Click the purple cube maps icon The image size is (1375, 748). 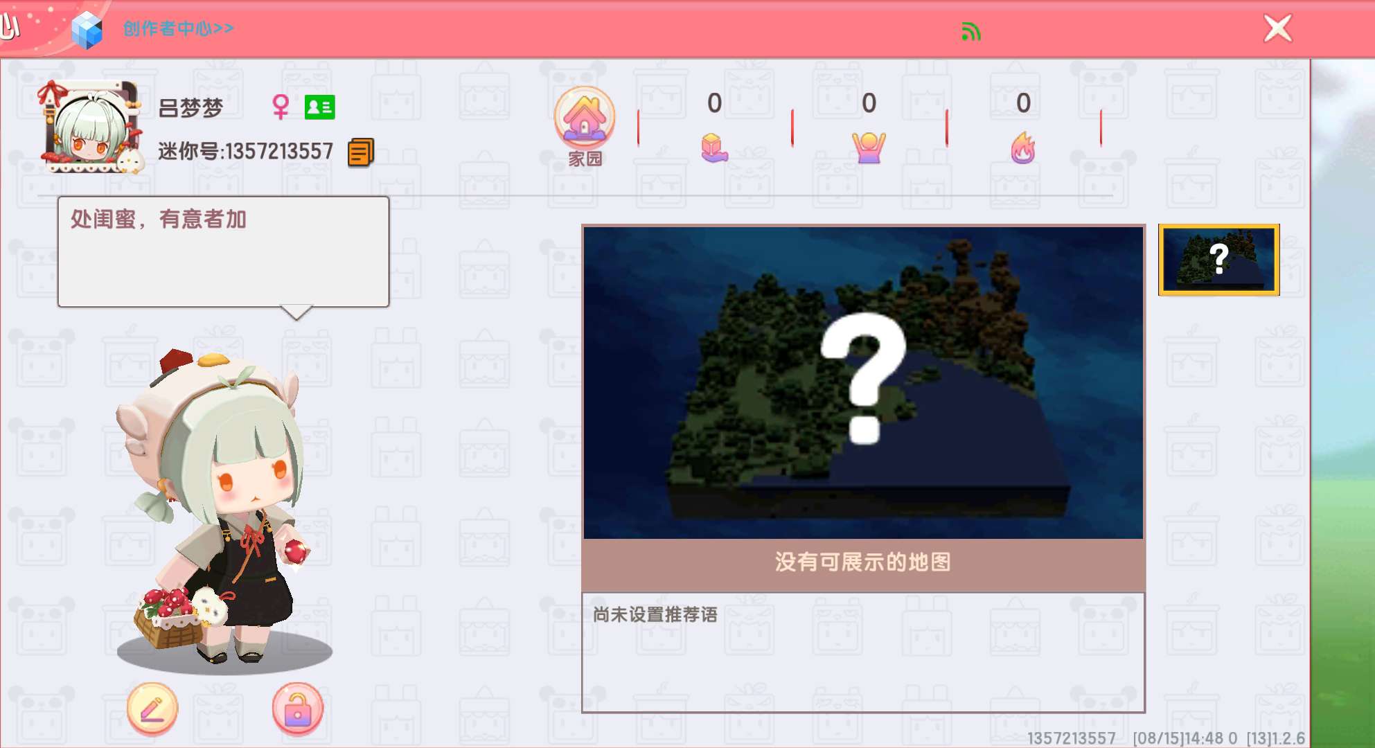pos(714,148)
